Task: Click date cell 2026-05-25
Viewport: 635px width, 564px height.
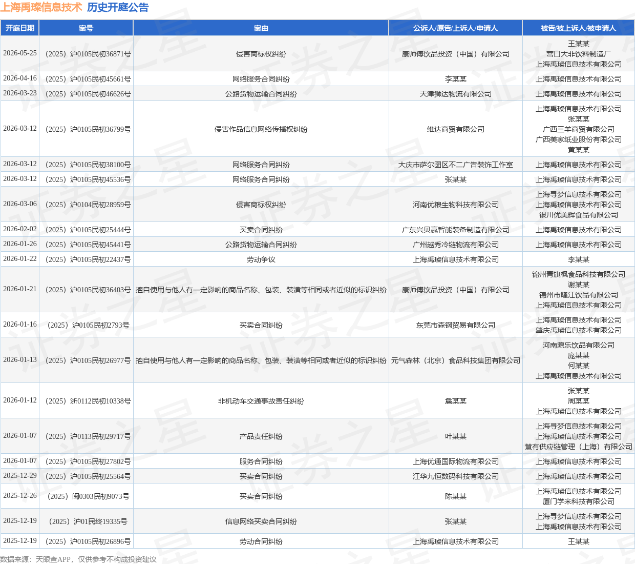Action: [20, 53]
